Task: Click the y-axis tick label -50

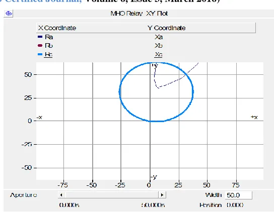Action: click(27, 168)
